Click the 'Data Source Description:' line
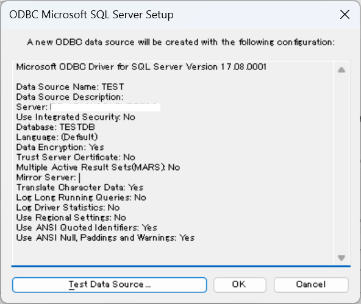The height and width of the screenshot is (304, 361). point(70,97)
